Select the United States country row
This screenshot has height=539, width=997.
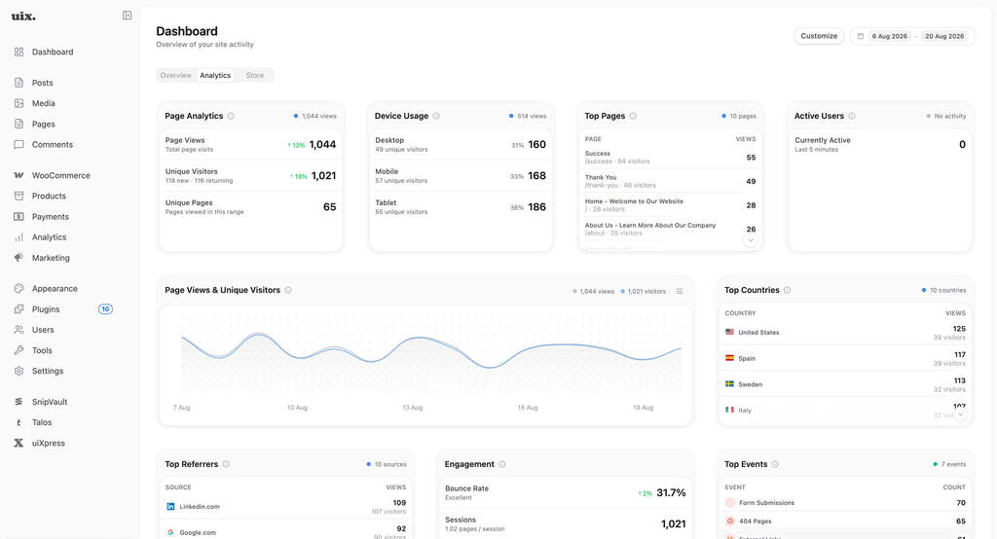point(845,332)
